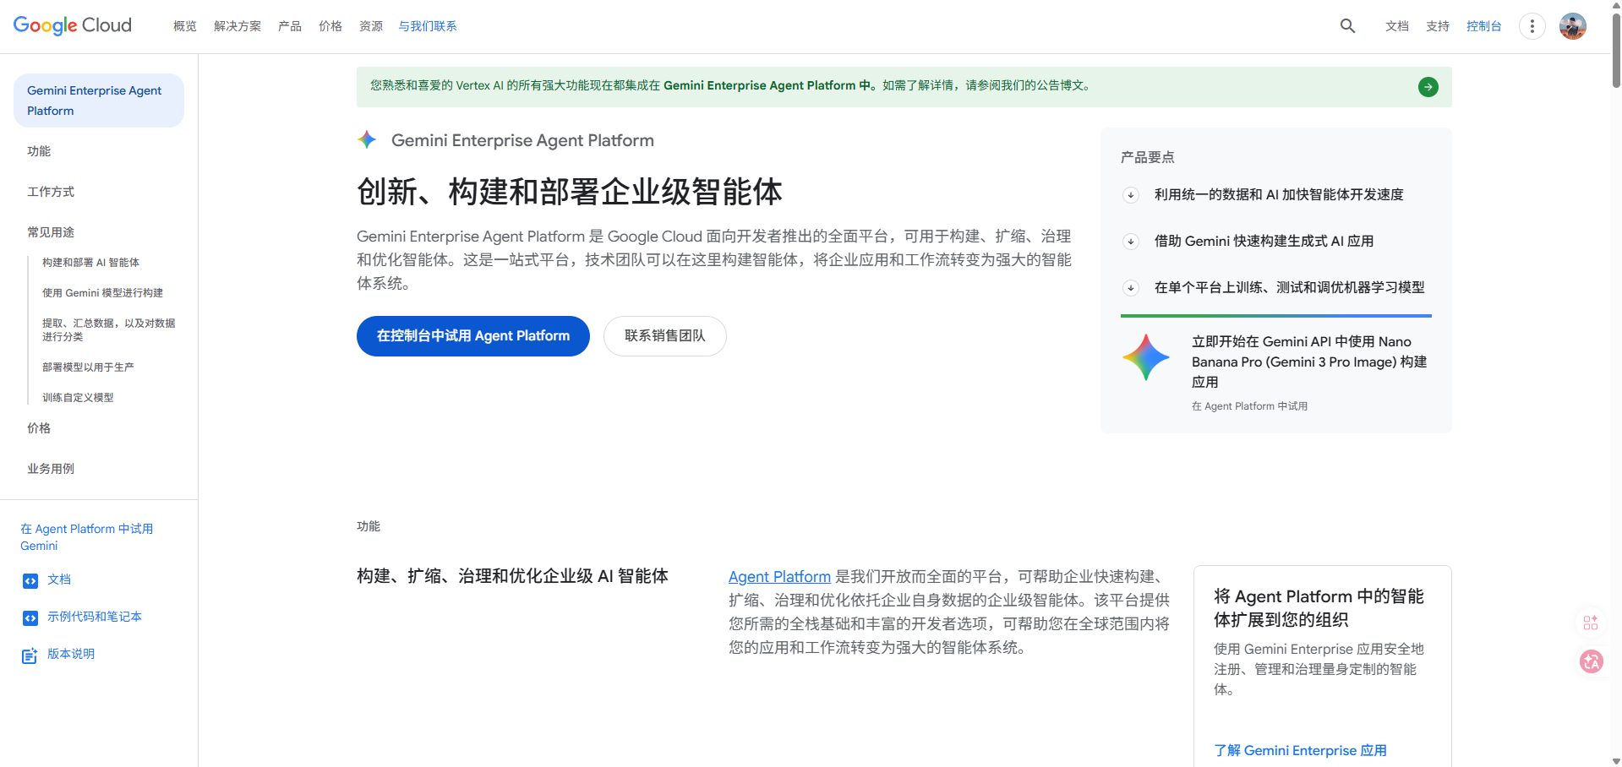Click the scrollbar down arrow
1622x767 pixels.
[1616, 760]
